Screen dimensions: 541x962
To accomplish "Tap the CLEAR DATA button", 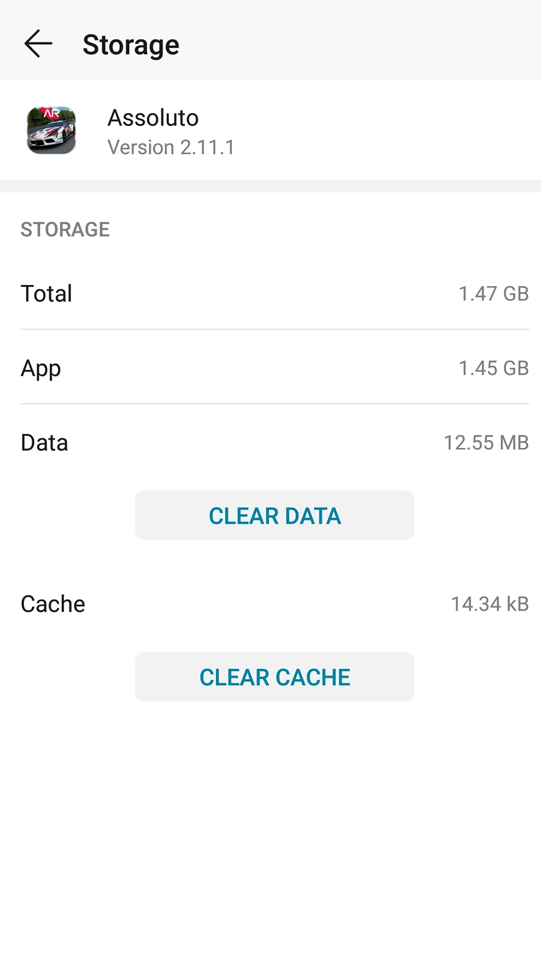I will [x=275, y=515].
